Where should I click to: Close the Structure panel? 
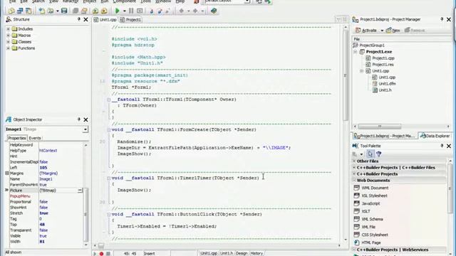tap(85, 19)
